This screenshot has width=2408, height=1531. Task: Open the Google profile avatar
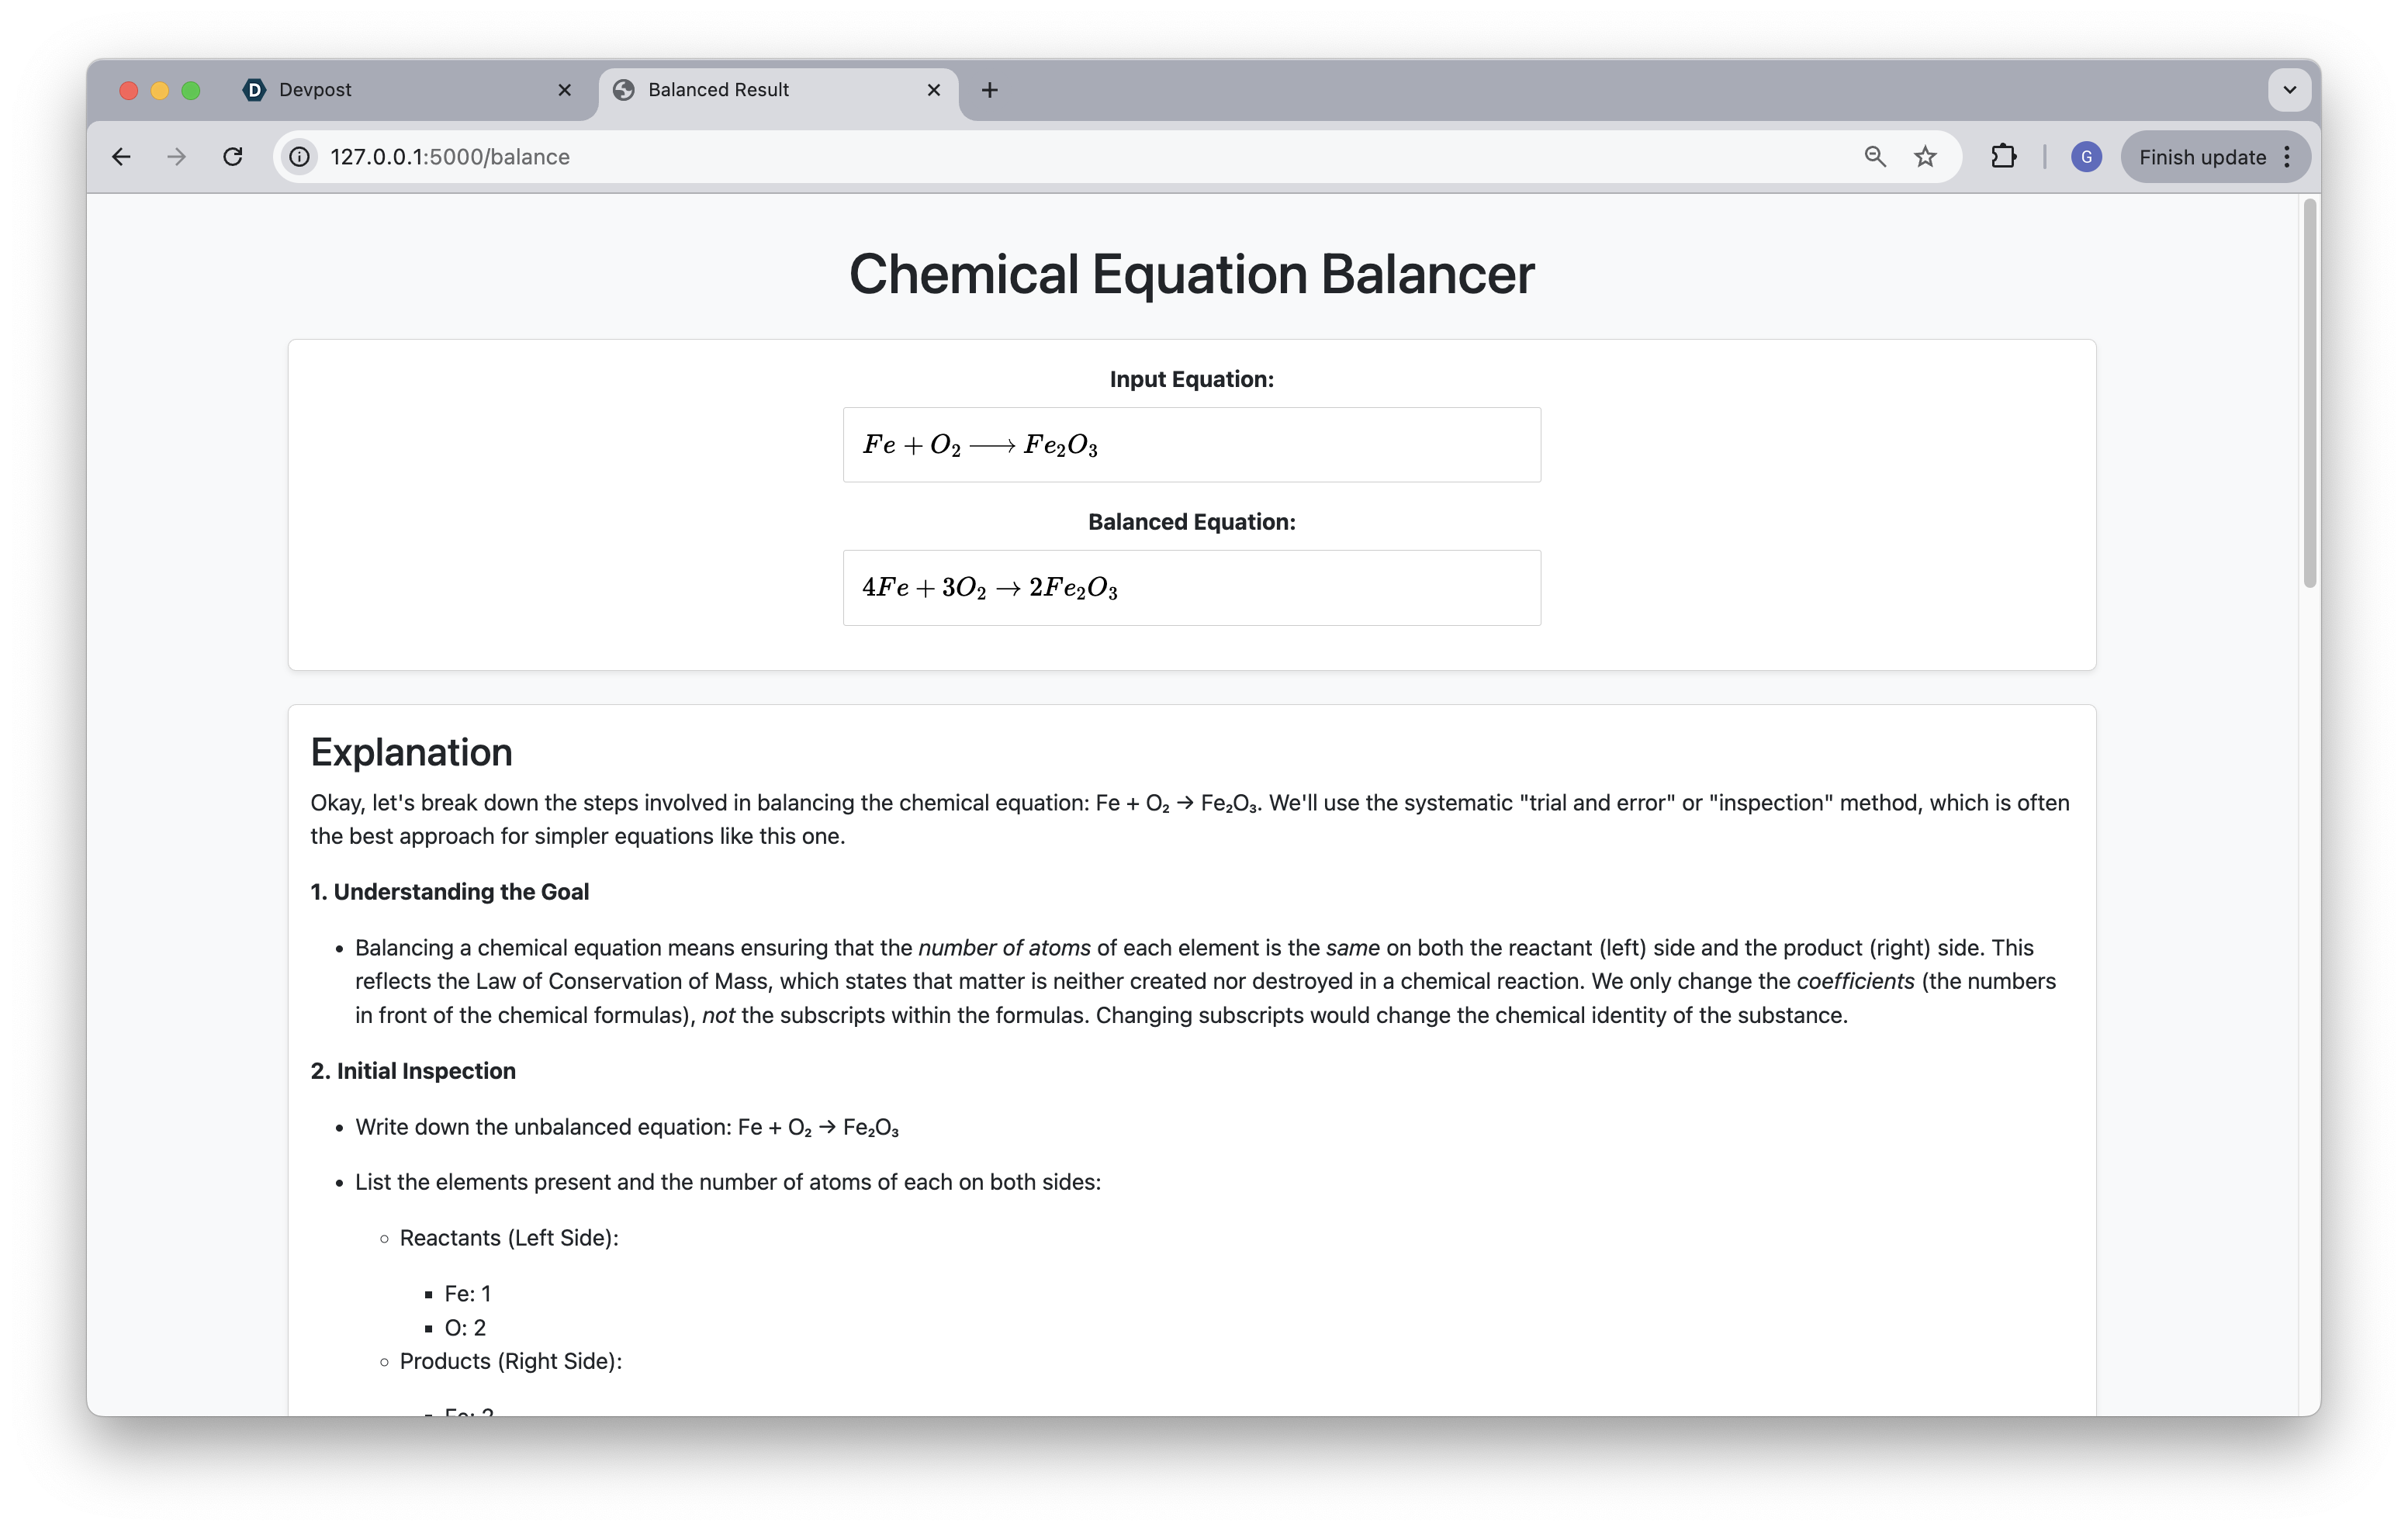click(2085, 157)
